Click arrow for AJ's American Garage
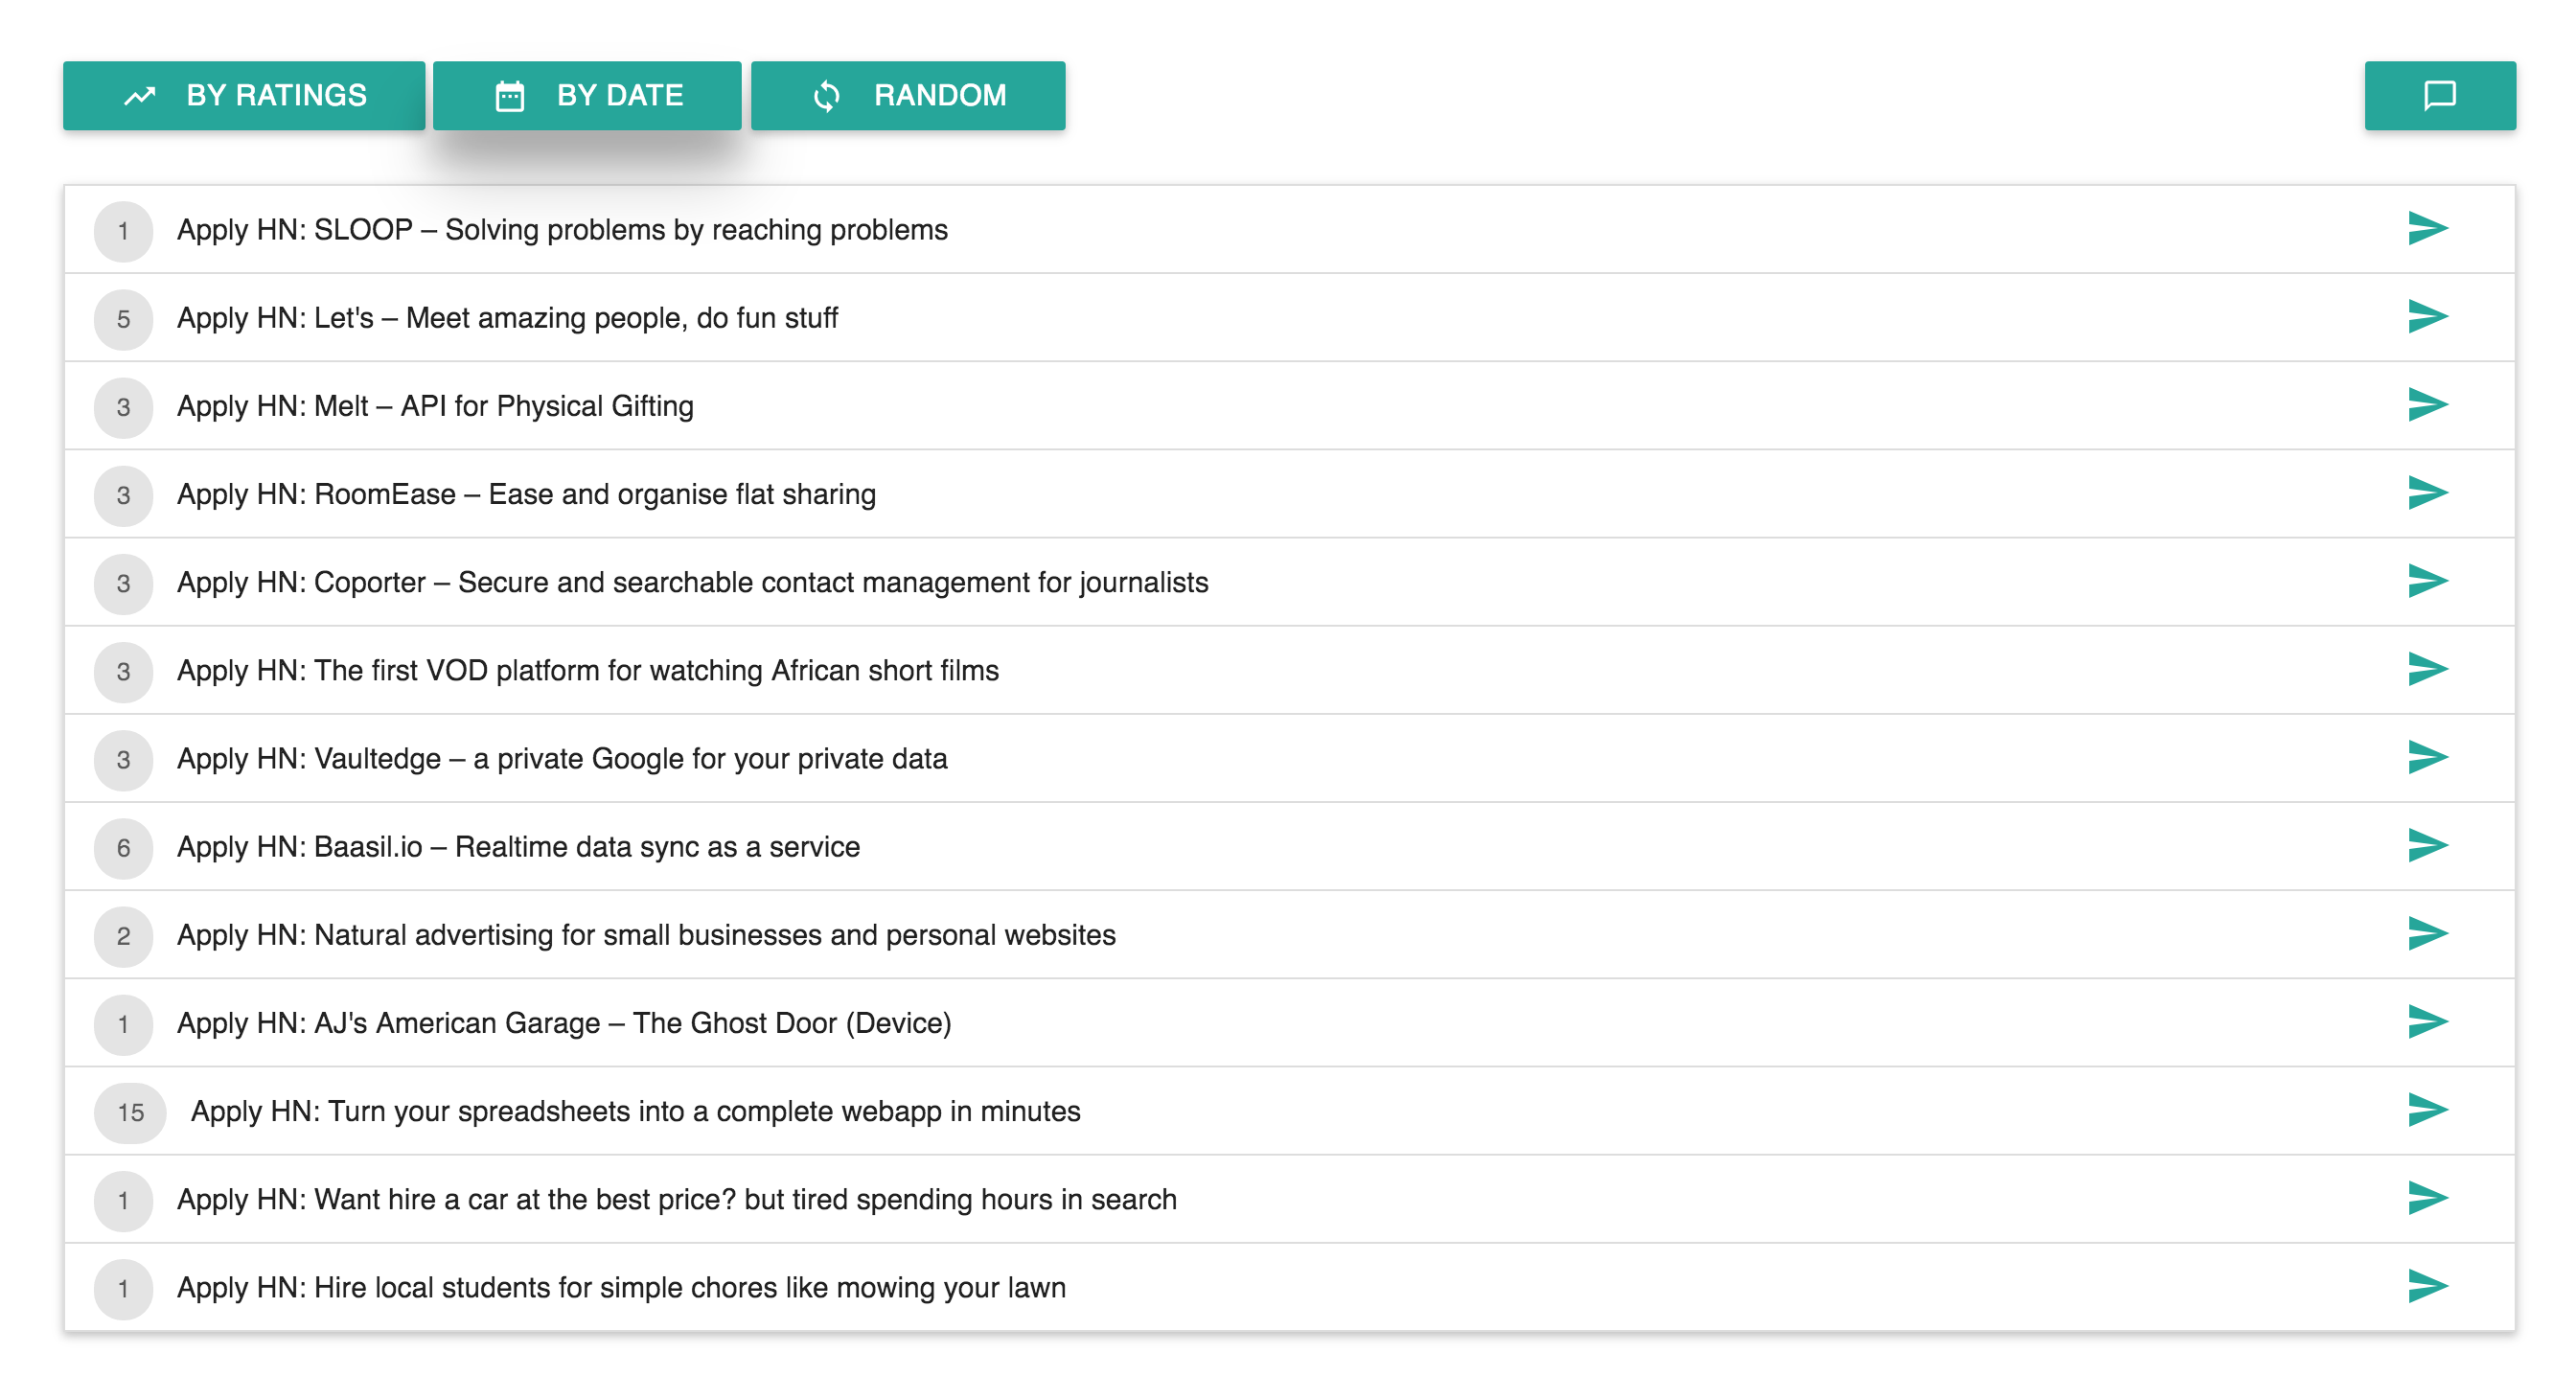Viewport: 2576px width, 1399px height. coord(2426,1022)
